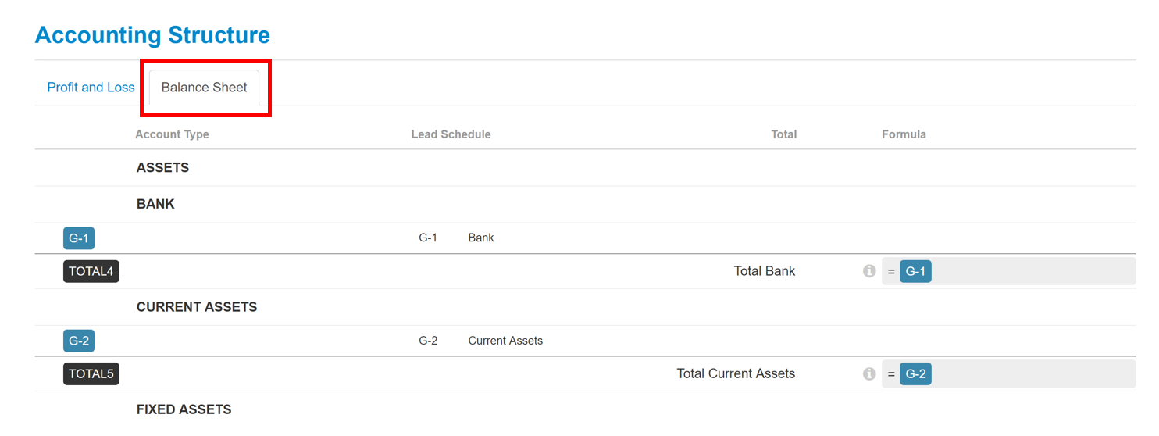Click the Total Bank label

[765, 271]
